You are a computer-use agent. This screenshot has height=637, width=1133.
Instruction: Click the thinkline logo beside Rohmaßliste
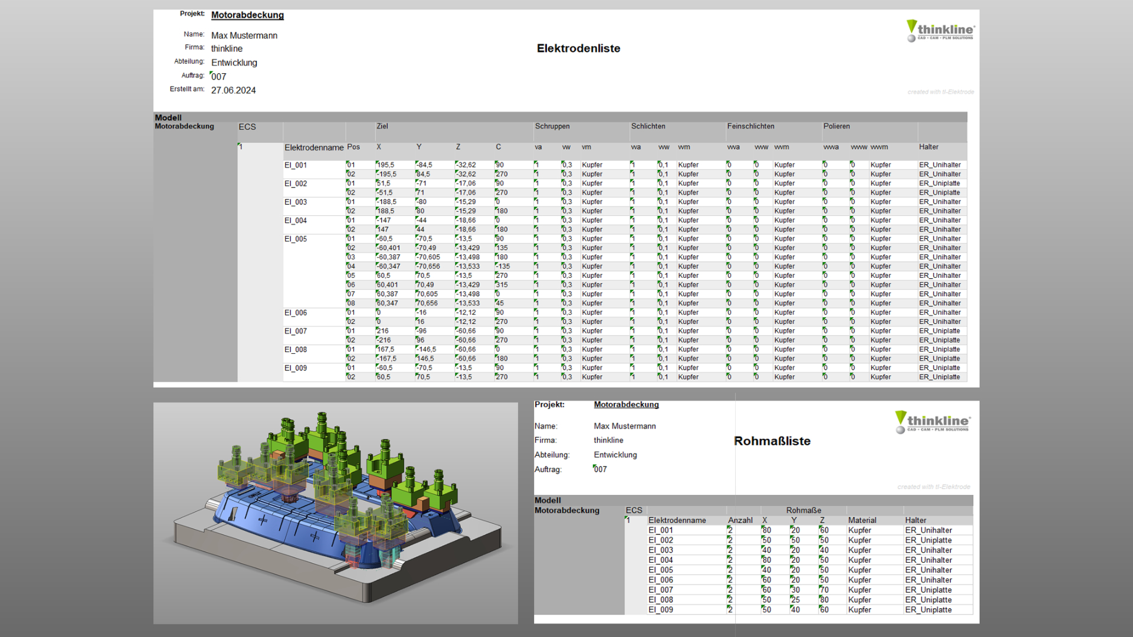(x=932, y=422)
